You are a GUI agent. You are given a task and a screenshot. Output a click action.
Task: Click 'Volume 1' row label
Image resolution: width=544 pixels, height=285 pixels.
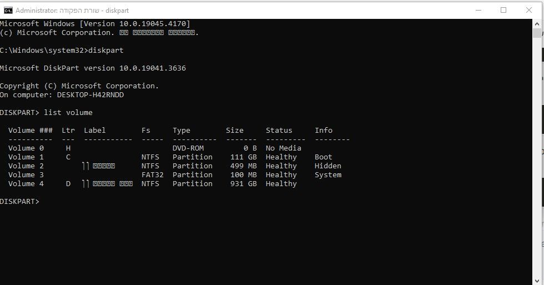[26, 157]
